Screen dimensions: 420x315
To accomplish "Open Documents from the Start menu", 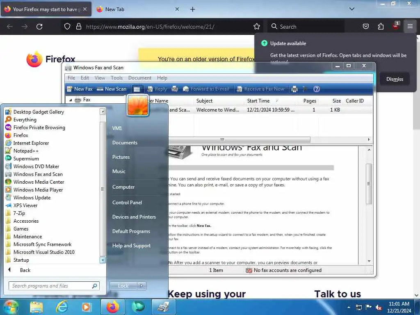I will tap(125, 142).
